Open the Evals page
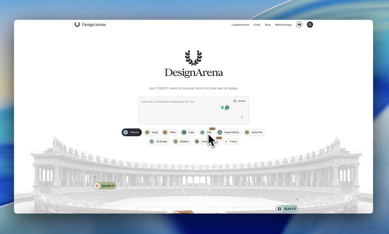389x234 pixels. [x=257, y=25]
